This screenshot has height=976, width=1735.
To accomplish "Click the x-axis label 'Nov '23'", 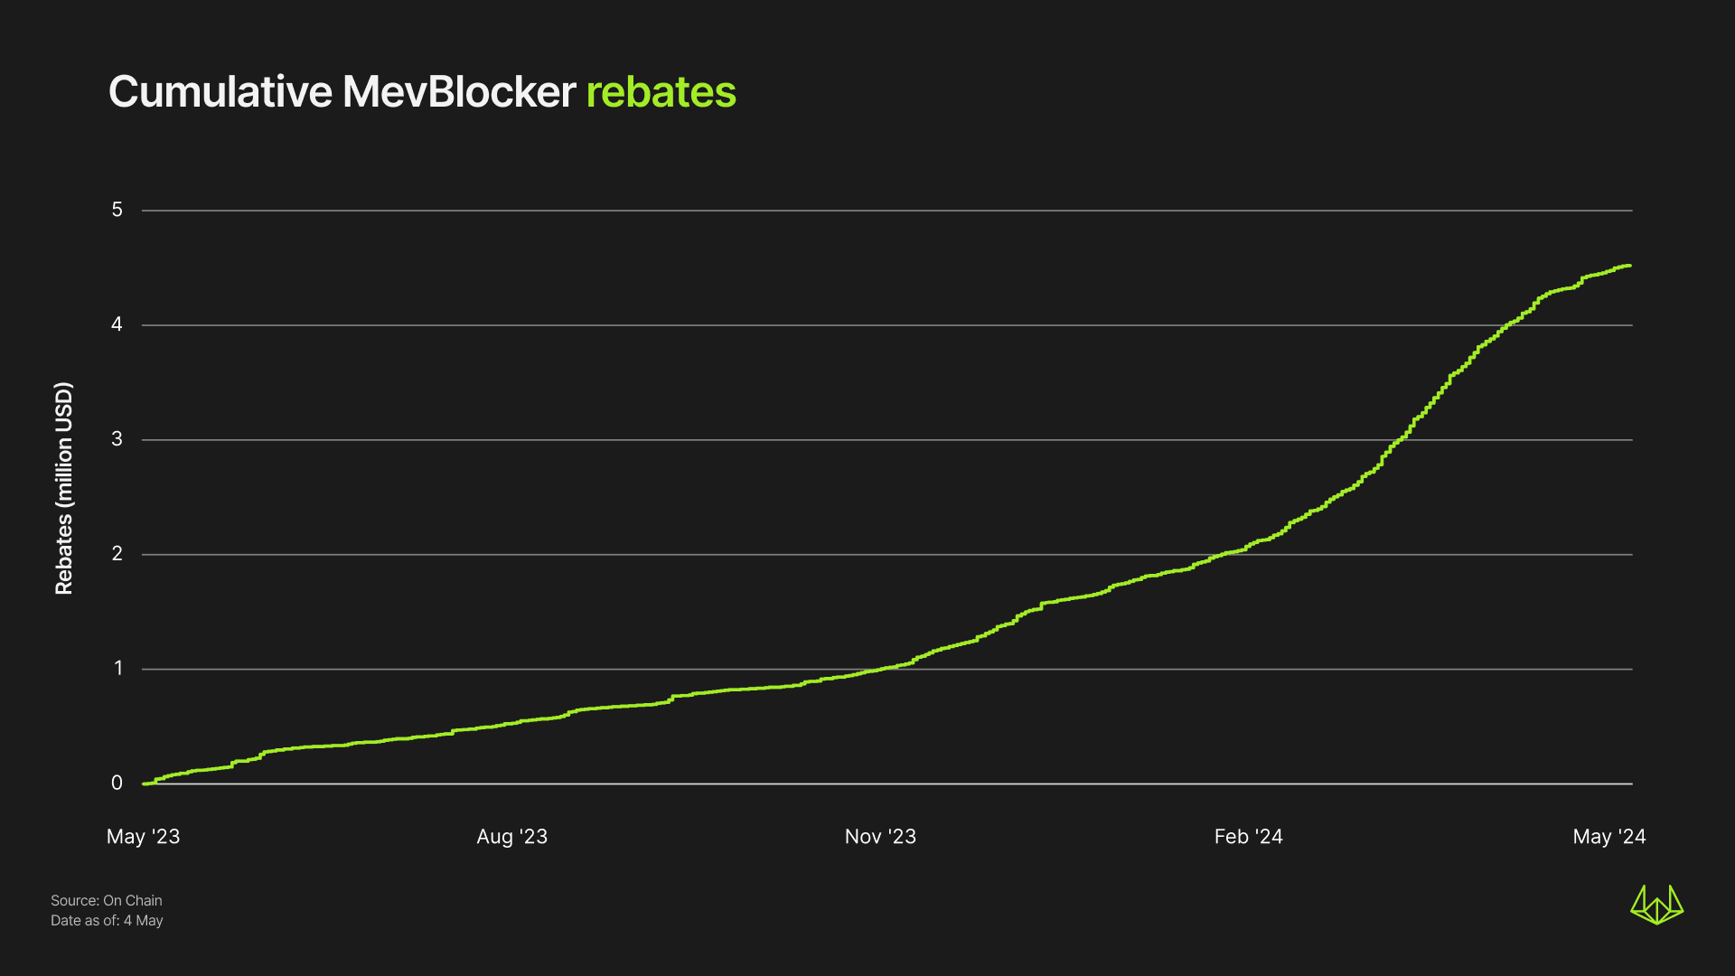I will pyautogui.click(x=880, y=837).
